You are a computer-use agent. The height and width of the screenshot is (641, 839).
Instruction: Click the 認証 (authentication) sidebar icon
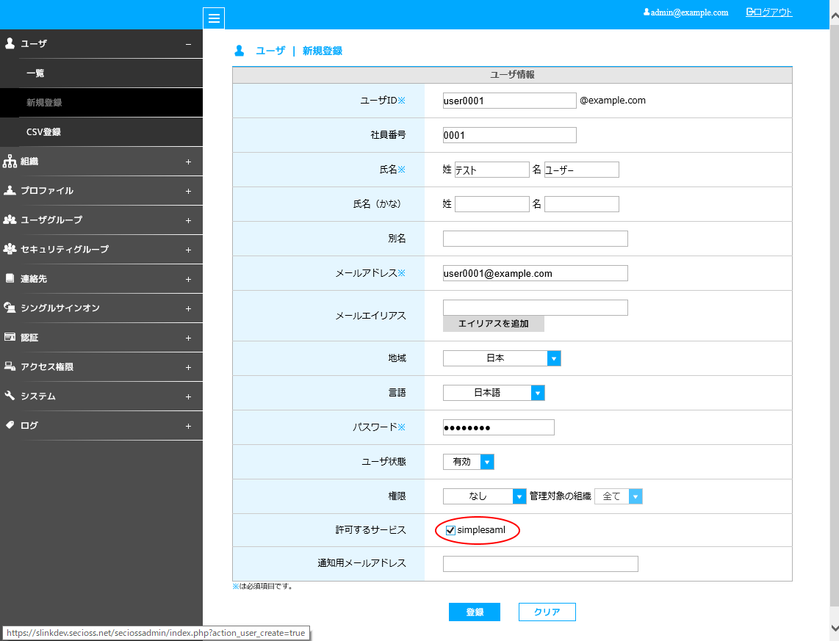[10, 337]
